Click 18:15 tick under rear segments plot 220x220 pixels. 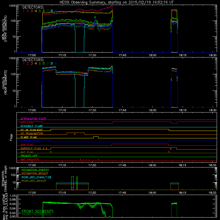183,110
